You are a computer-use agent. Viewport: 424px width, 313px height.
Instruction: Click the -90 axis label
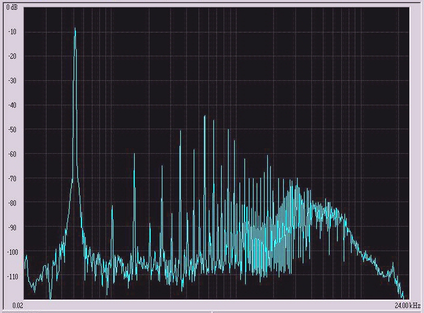point(12,228)
